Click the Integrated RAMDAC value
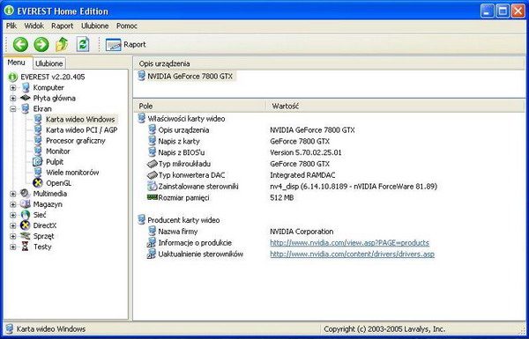Screen dimensions: 529x339 point(302,175)
